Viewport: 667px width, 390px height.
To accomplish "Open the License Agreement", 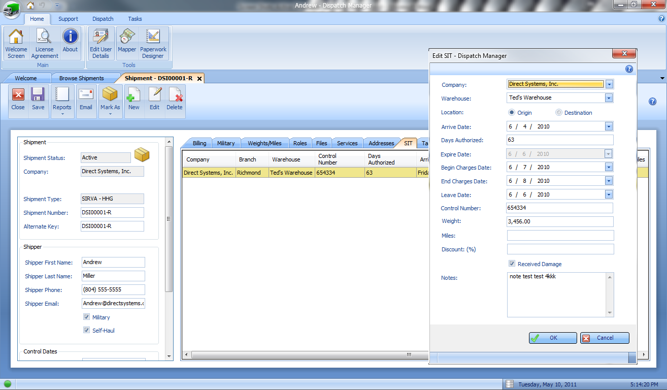I will point(44,43).
